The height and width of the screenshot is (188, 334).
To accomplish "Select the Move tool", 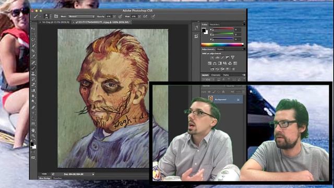I will point(33,28).
